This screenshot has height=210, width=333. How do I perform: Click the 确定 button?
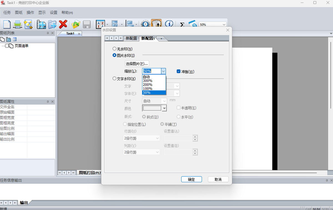tap(191, 179)
